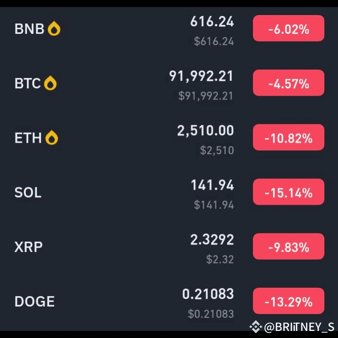Click the ETH price 2,510.00
The width and height of the screenshot is (338, 338).
tap(206, 131)
